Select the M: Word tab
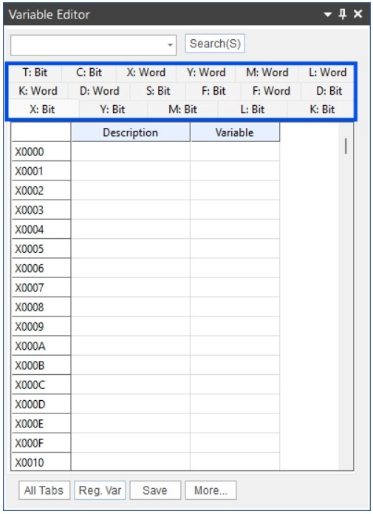This screenshot has height=514, width=373. pos(267,72)
